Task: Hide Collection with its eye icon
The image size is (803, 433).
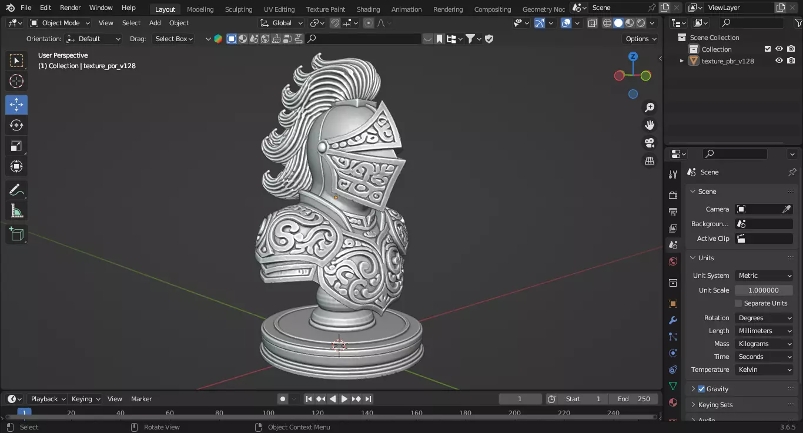Action: coord(779,49)
